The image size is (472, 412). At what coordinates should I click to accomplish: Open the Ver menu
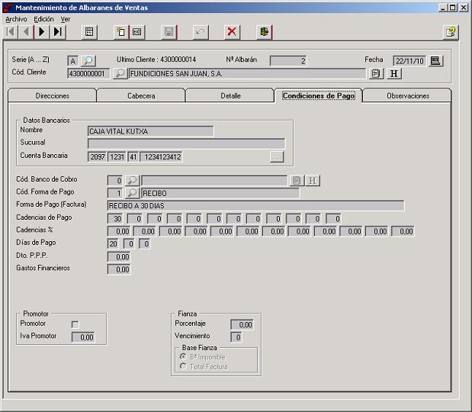pos(66,19)
